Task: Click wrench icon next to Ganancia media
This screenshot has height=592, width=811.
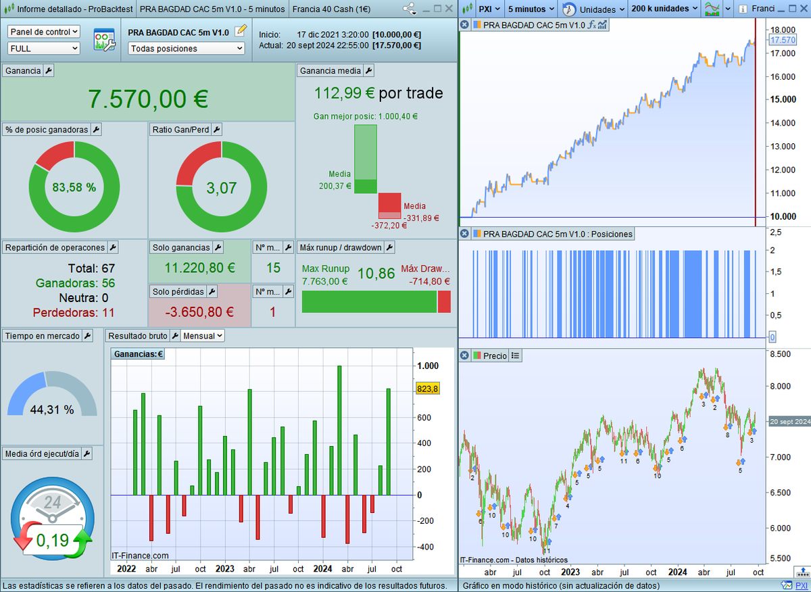Action: [x=368, y=70]
